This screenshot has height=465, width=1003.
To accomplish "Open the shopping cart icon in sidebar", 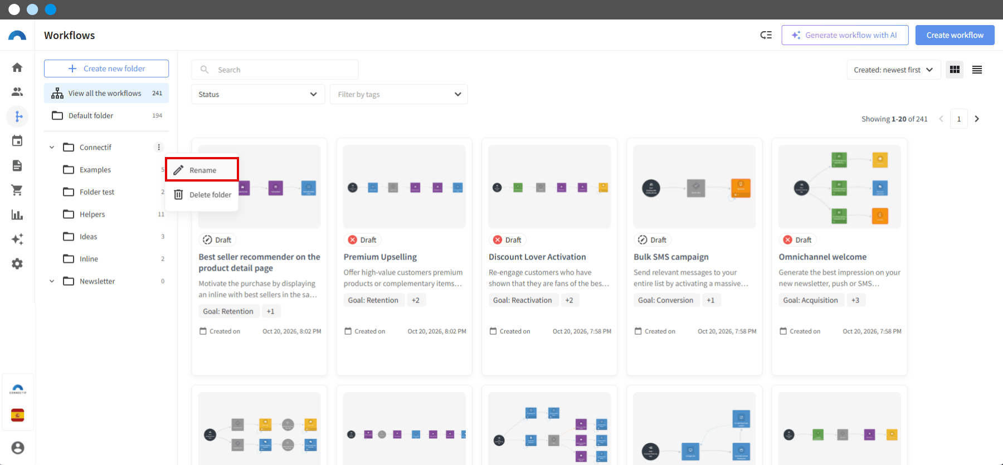I will [x=17, y=190].
